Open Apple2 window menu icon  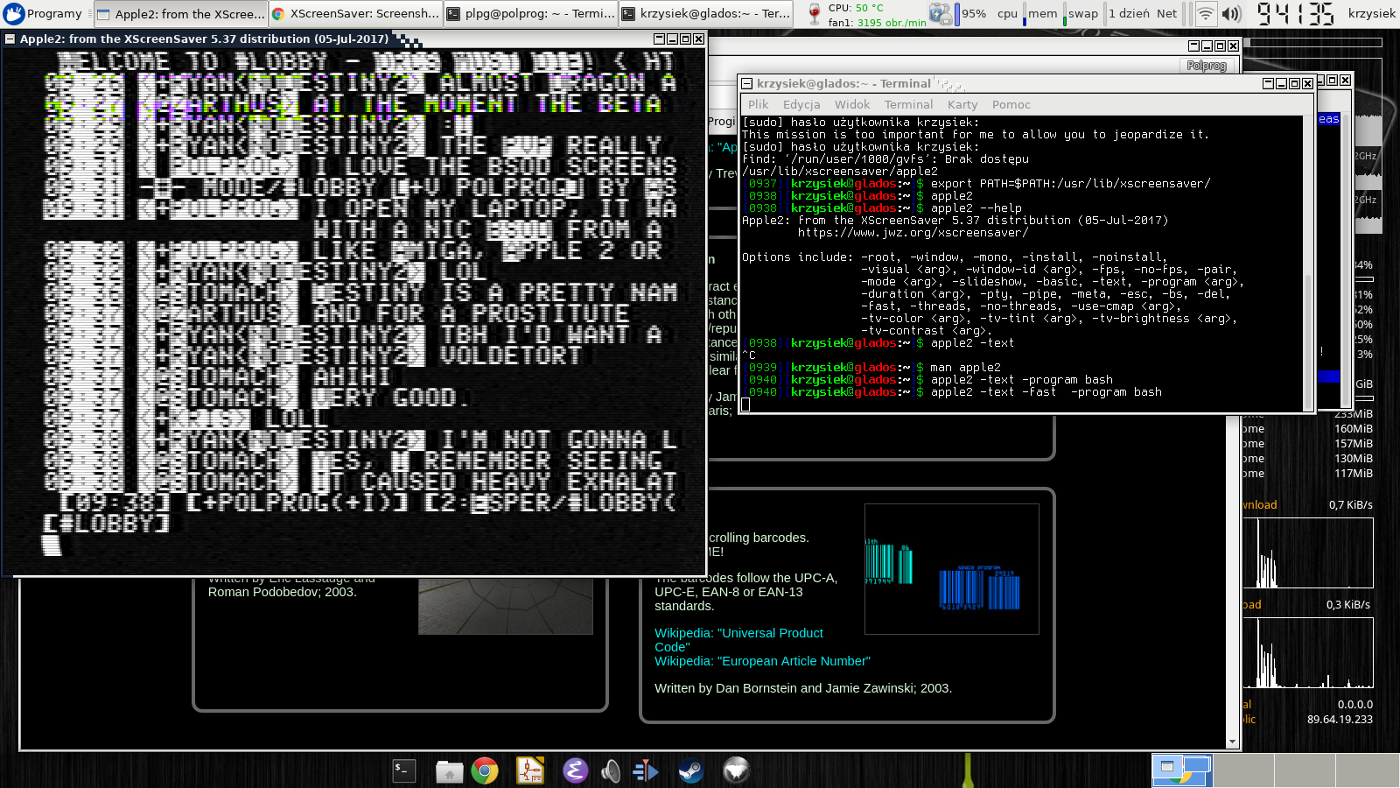click(10, 39)
